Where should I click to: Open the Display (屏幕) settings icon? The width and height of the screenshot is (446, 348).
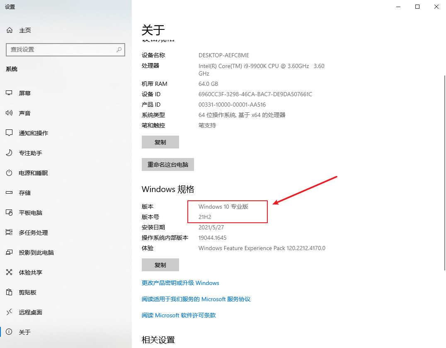9,93
